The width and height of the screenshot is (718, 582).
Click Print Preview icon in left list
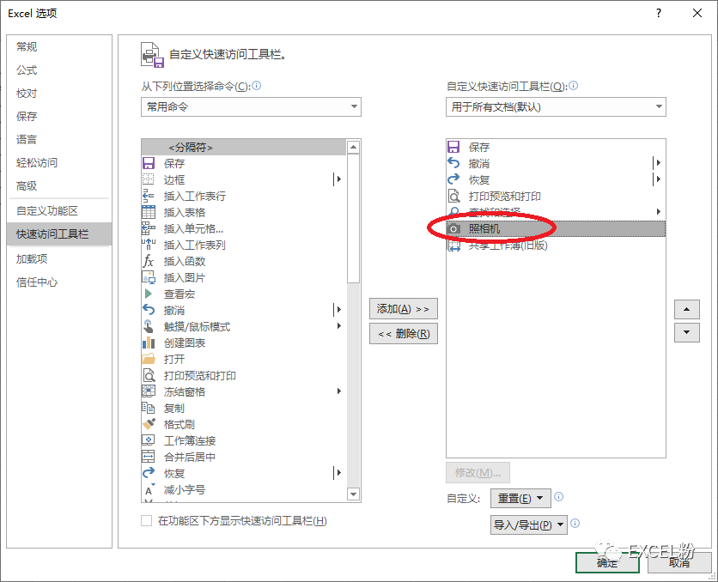coord(149,375)
